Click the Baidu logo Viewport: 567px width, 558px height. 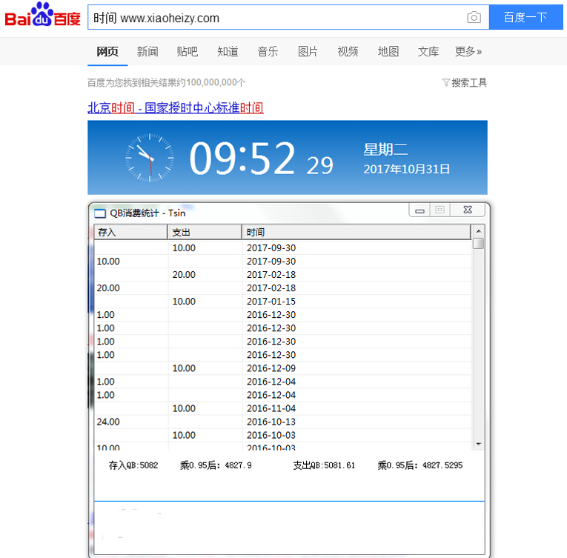pyautogui.click(x=42, y=16)
